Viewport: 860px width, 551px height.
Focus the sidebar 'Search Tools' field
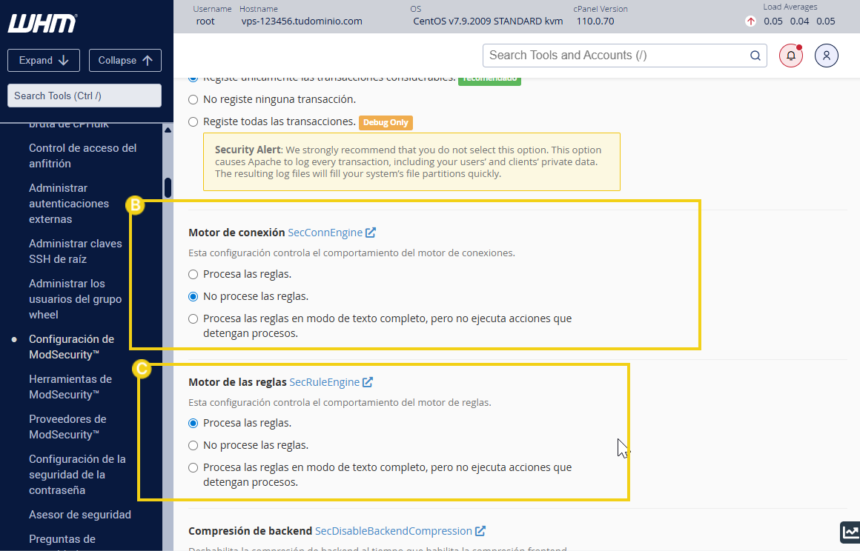85,96
